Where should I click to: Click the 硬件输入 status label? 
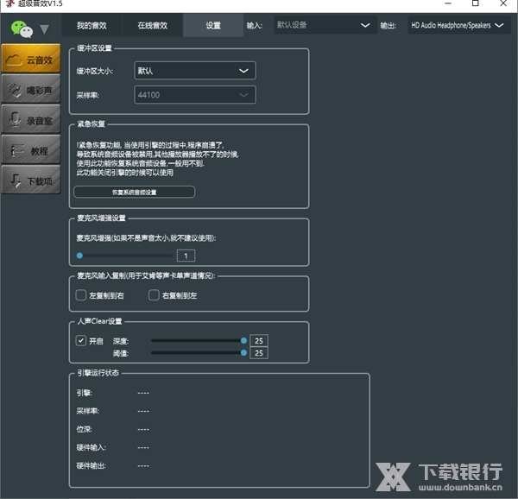click(92, 447)
